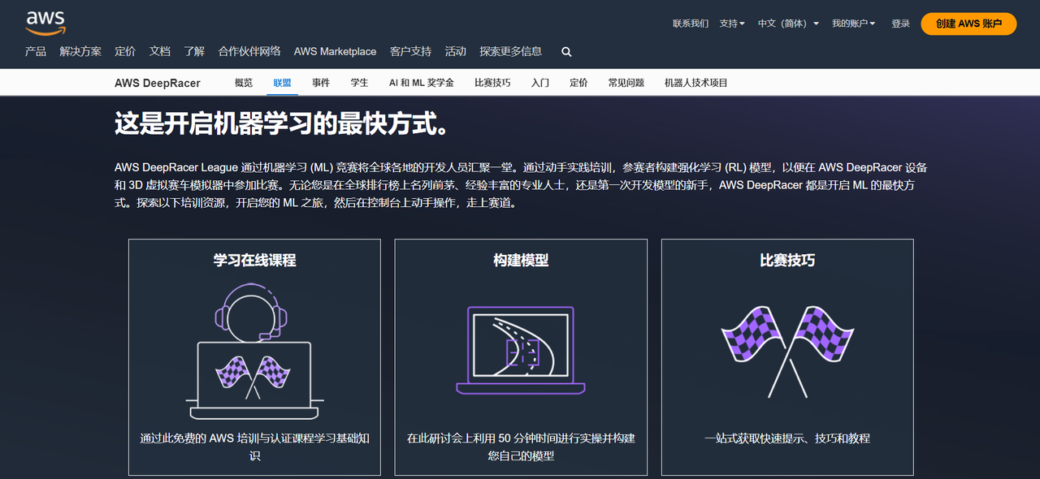Open the 机器人技术项目 tab
The width and height of the screenshot is (1040, 479).
point(696,83)
